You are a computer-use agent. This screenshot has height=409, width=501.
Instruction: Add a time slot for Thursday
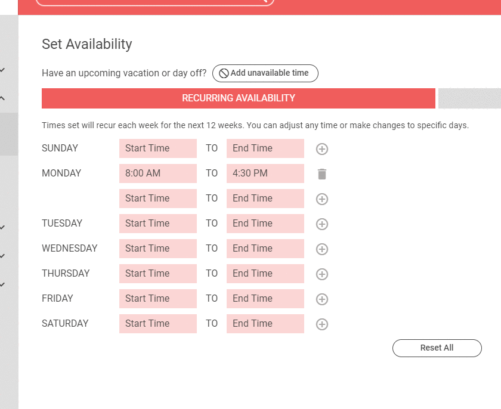click(322, 274)
